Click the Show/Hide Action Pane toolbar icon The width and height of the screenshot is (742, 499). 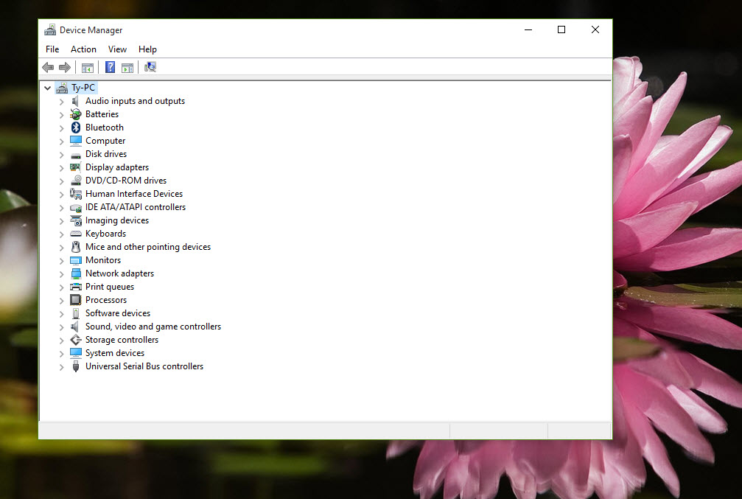pyautogui.click(x=127, y=68)
